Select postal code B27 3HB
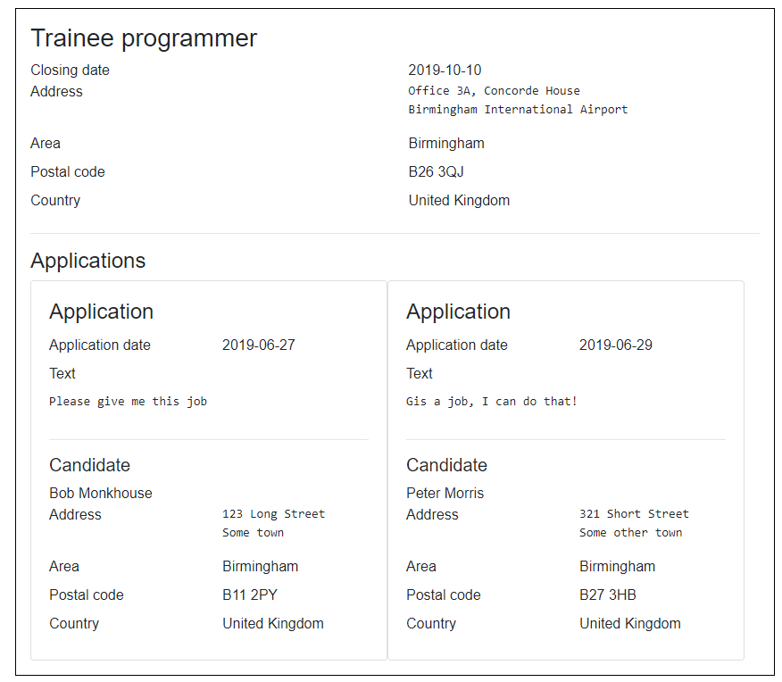Viewport: 782px width, 682px height. point(607,595)
